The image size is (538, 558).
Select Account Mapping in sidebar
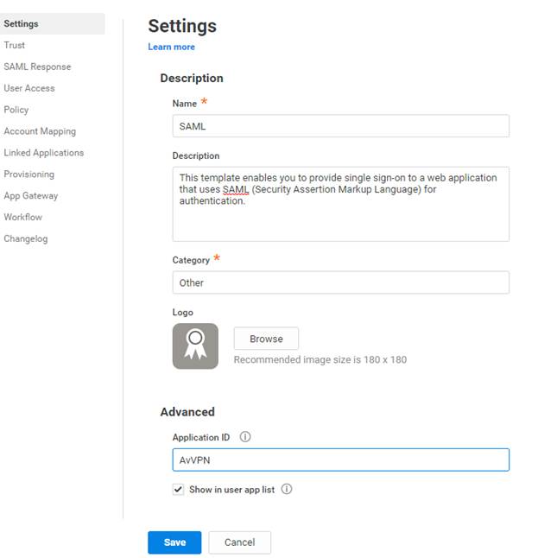(x=40, y=131)
